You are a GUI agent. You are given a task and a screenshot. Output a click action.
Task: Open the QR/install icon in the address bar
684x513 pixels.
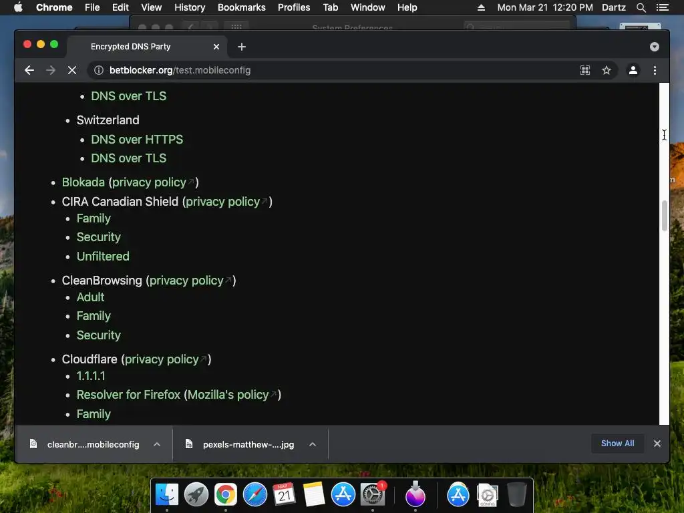tap(585, 70)
